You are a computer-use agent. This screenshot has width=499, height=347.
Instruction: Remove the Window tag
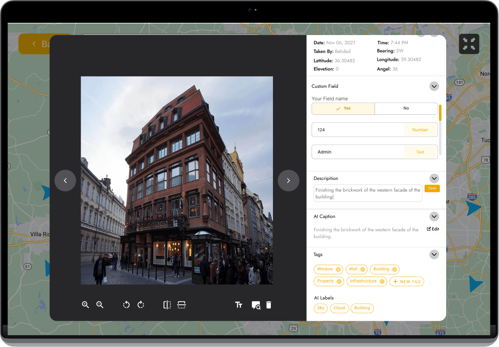[x=338, y=269]
